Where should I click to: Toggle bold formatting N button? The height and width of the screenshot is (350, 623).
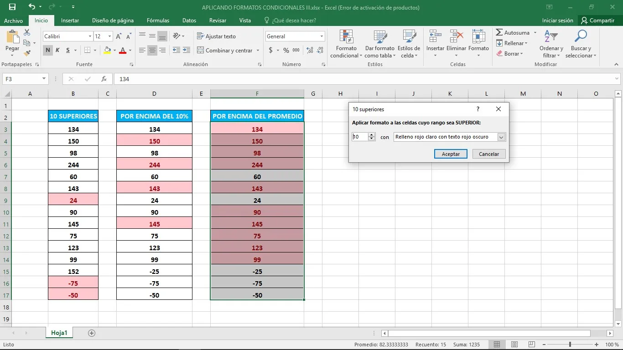[47, 50]
